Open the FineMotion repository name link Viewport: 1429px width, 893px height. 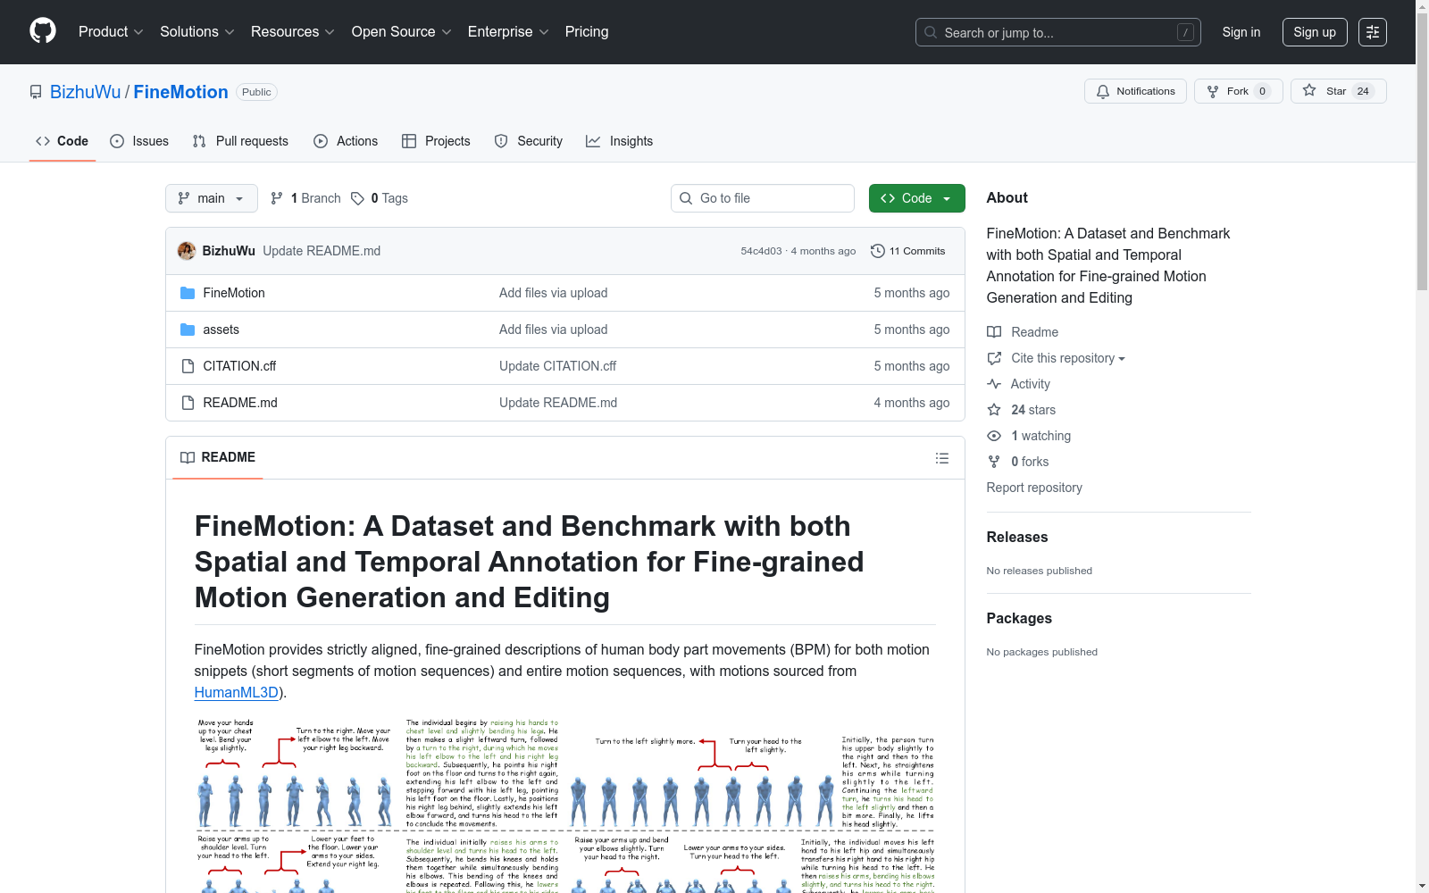(x=181, y=92)
